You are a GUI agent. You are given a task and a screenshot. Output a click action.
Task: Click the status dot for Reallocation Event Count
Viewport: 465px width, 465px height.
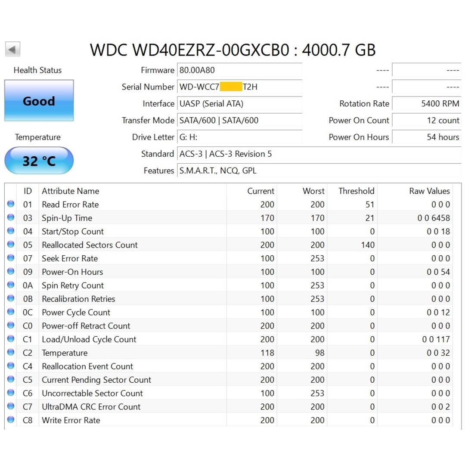11,366
